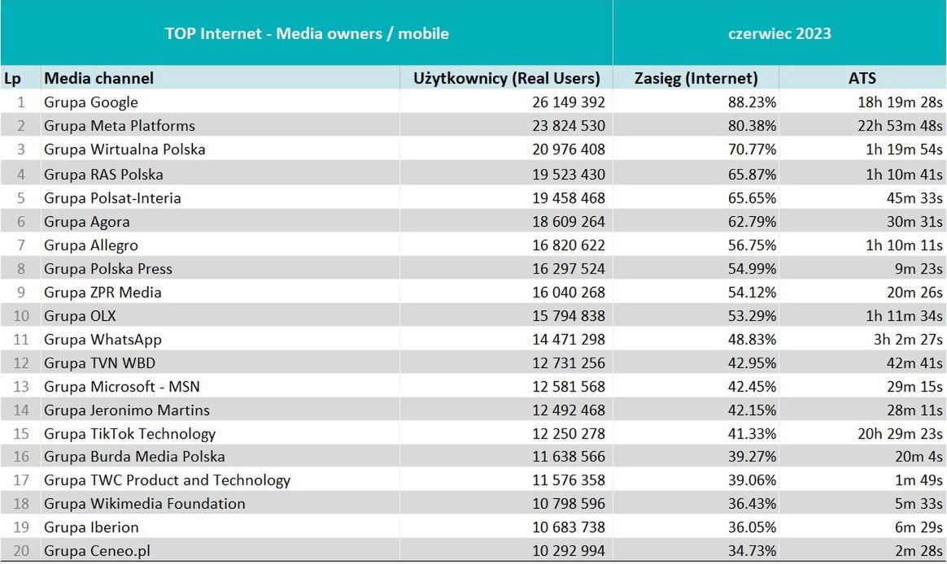
Task: Select the 'TOP Internet - Media owners / mobile' title
Action: click(x=307, y=33)
